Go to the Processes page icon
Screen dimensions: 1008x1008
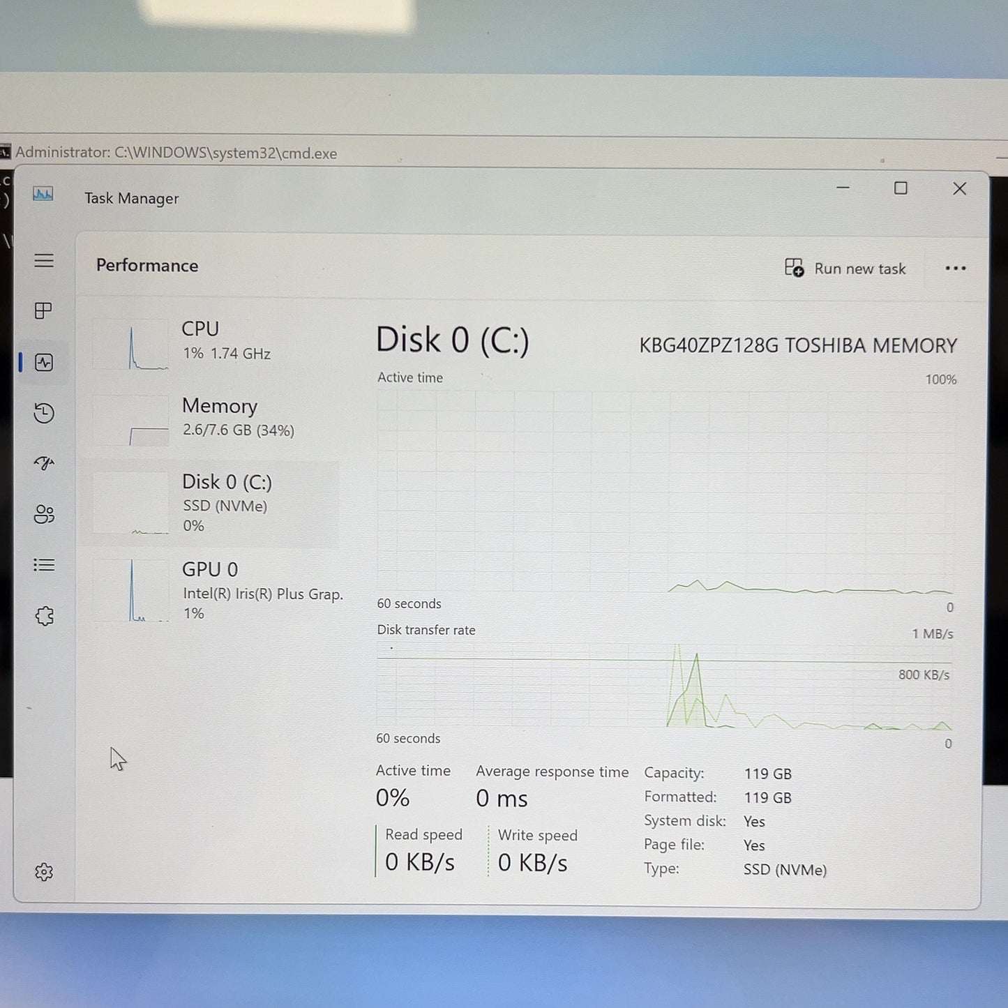pos(43,310)
